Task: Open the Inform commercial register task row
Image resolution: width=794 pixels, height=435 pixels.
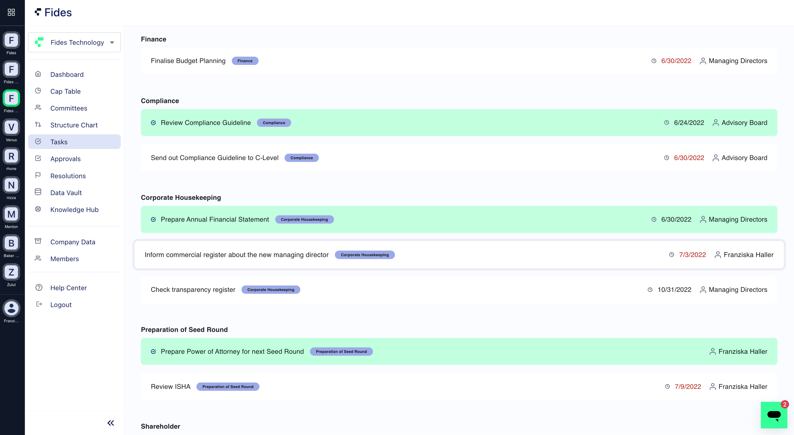Action: pos(236,255)
